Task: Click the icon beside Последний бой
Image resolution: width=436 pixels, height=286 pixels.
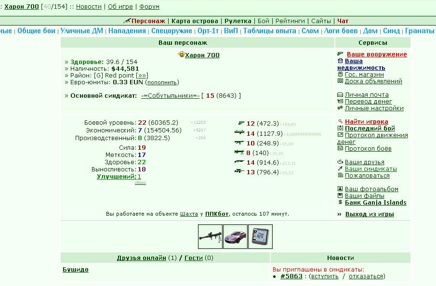Action: (x=340, y=128)
